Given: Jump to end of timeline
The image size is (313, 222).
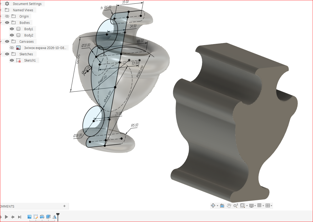Looking at the screenshot, I should 19,217.
